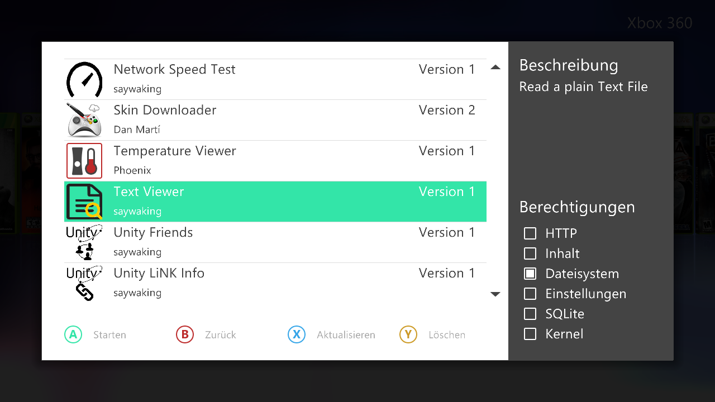Viewport: 715px width, 402px height.
Task: Select the Skin Downloader title
Action: (x=165, y=110)
